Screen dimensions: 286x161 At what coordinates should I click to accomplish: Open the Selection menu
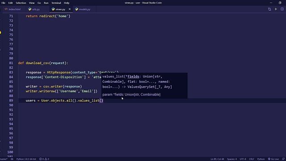[x=21, y=3]
